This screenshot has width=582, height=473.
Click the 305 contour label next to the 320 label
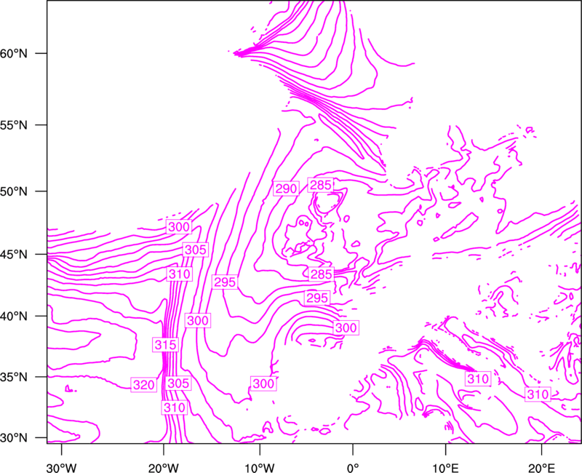coord(178,383)
